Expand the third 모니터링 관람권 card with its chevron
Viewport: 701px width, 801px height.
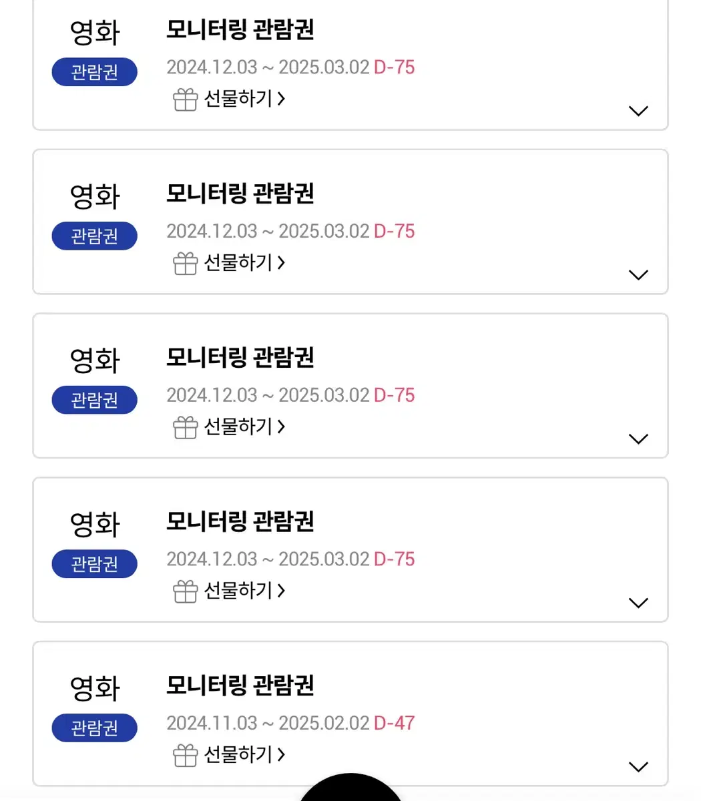point(639,439)
